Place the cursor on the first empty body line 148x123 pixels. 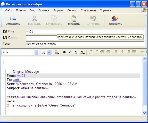(72, 62)
